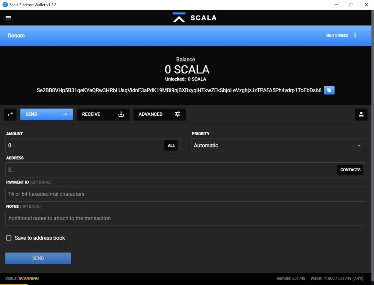Click the bottom blue SEND button

(x=38, y=258)
